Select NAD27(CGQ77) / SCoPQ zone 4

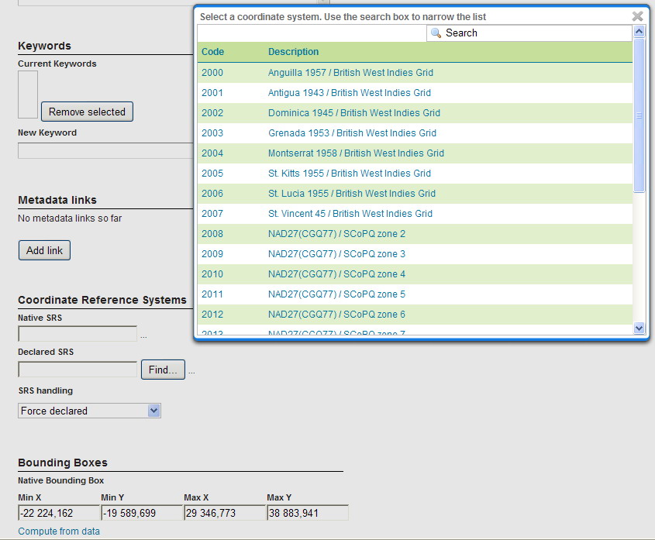pos(336,274)
